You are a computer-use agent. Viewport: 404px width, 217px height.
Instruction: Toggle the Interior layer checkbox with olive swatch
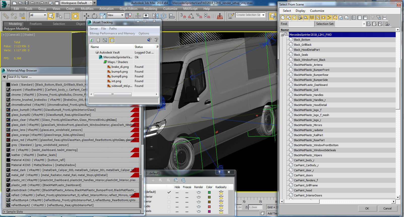pyautogui.click(x=169, y=197)
